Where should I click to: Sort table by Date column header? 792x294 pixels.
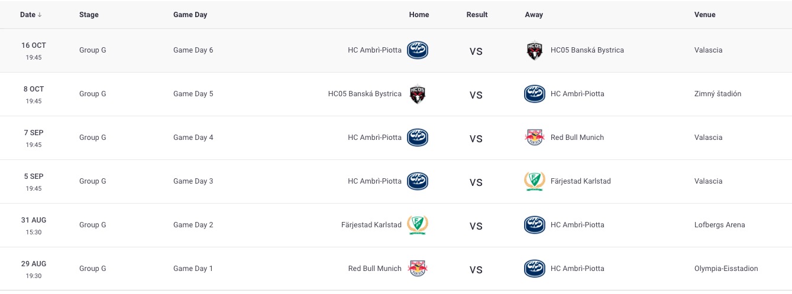(31, 15)
